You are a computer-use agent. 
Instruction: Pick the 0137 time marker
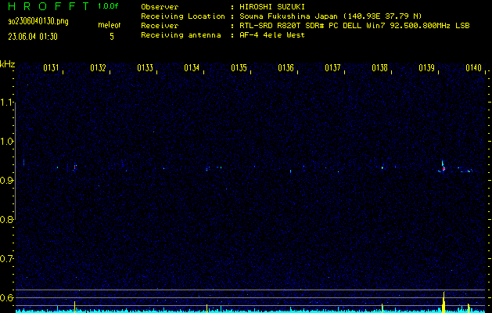pyautogui.click(x=333, y=68)
